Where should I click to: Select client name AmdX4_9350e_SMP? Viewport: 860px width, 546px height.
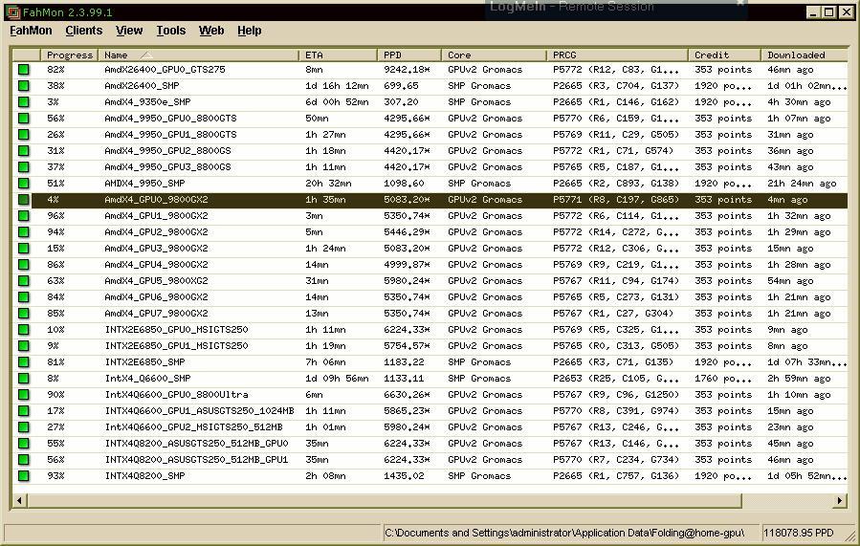pyautogui.click(x=147, y=102)
